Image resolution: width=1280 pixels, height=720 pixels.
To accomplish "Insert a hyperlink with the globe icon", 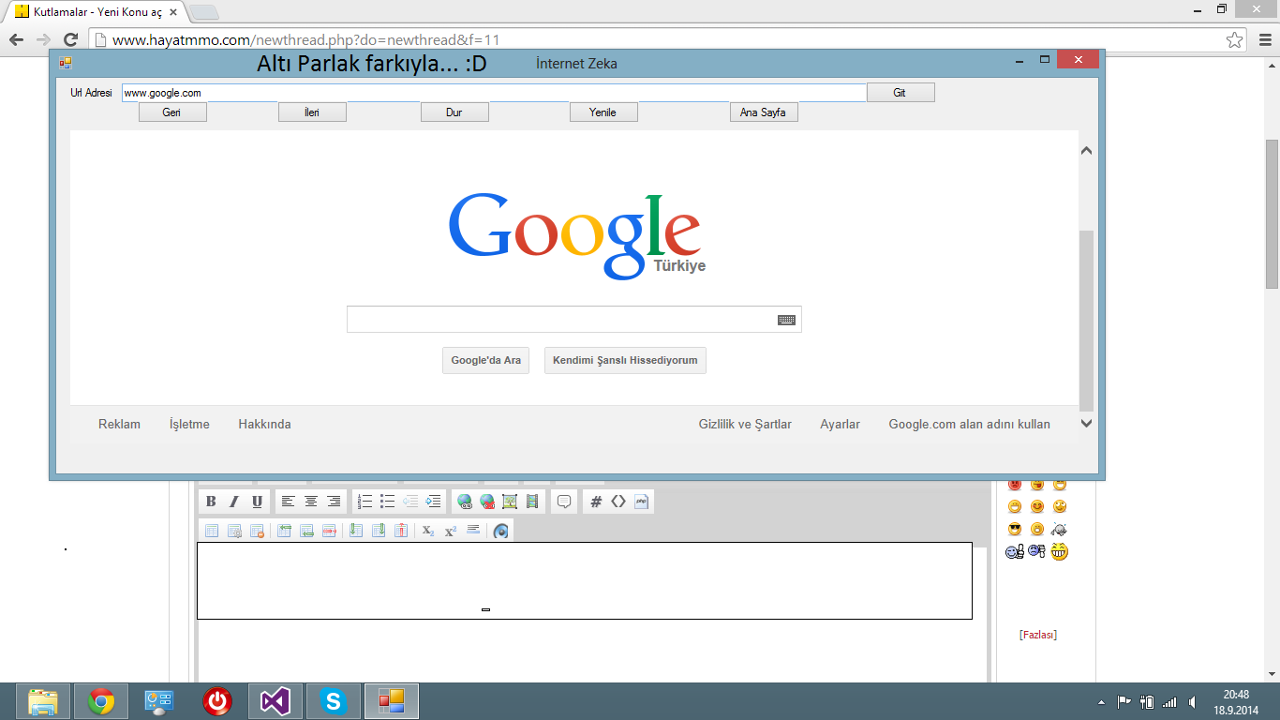I will click(465, 502).
